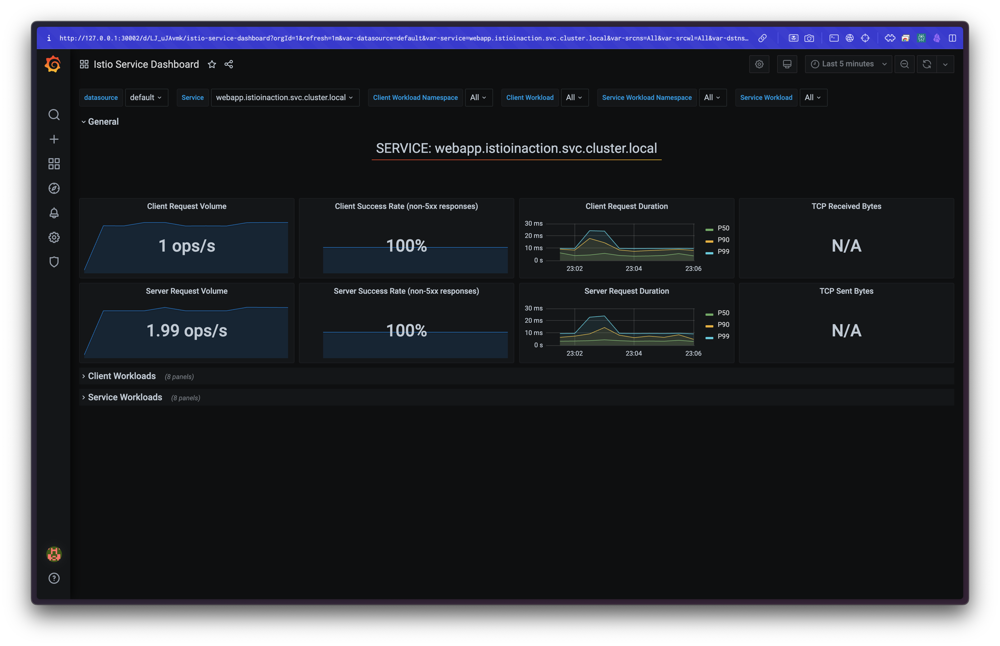The height and width of the screenshot is (646, 1000).
Task: Open the refresh interval dropdown arrow
Action: pos(945,64)
